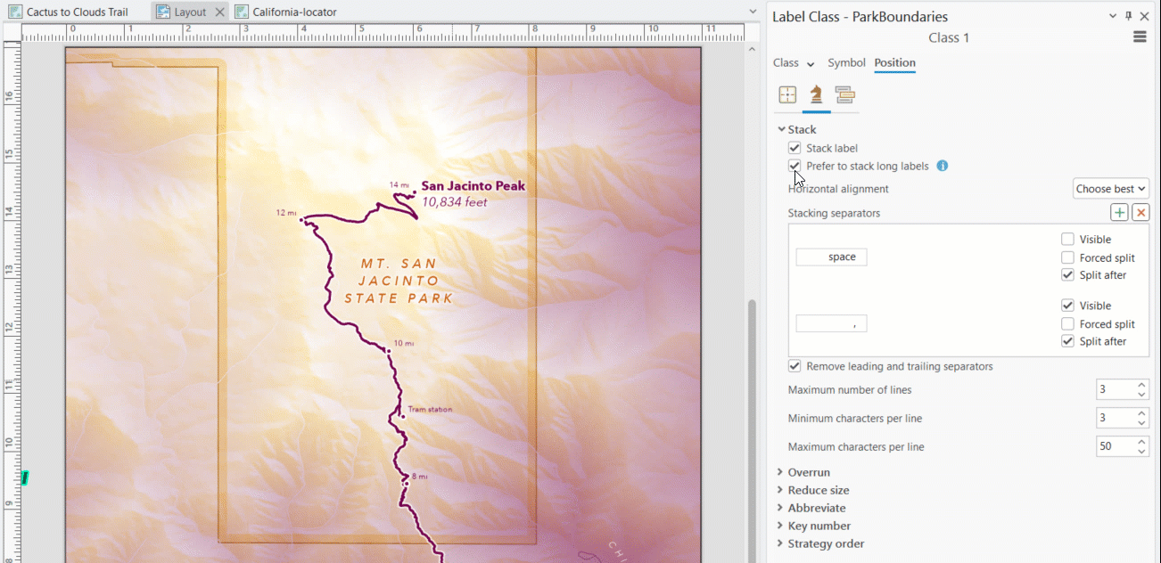Open the Choose best horizontal alignment dropdown
1161x563 pixels.
click(x=1110, y=188)
